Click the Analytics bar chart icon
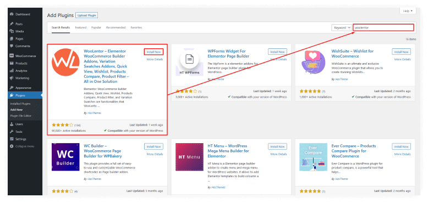Image resolution: width=428 pixels, height=203 pixels. pyautogui.click(x=12, y=70)
